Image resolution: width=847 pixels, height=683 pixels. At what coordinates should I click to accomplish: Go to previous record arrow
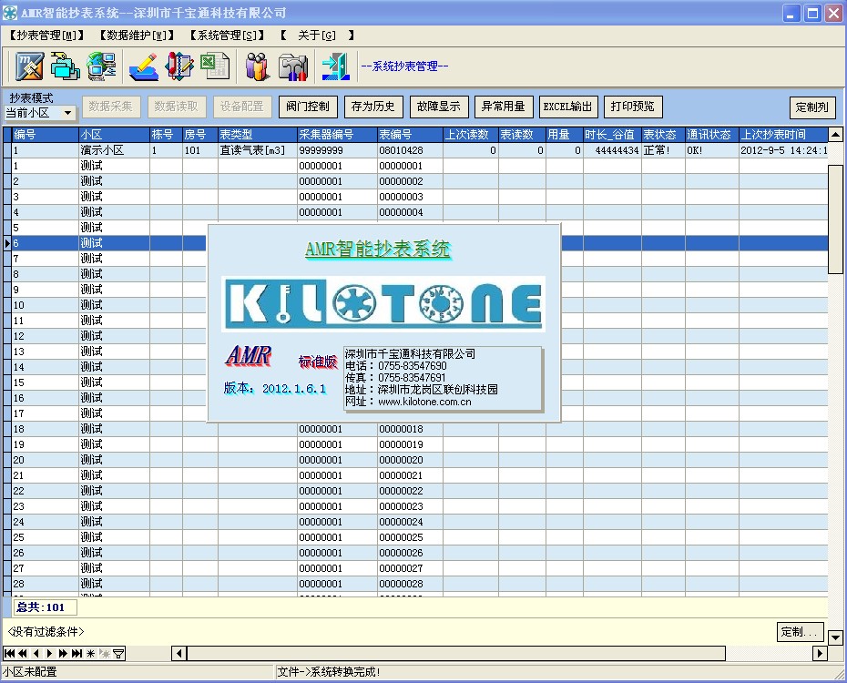point(36,653)
